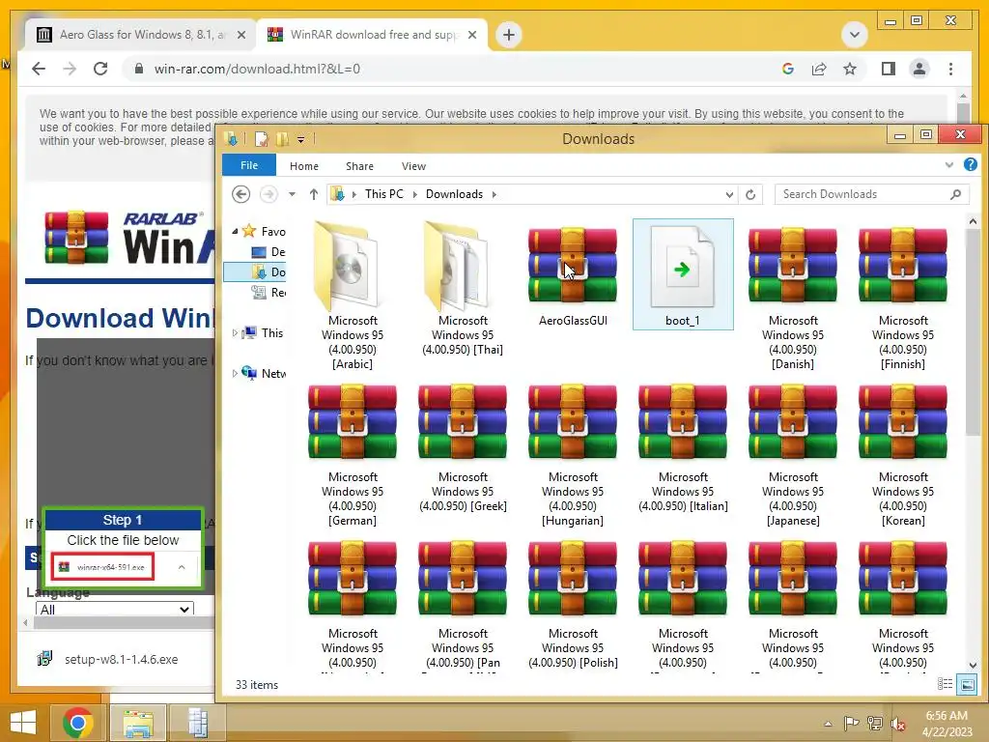
Task: Refresh the Downloads folder view
Action: click(x=750, y=194)
